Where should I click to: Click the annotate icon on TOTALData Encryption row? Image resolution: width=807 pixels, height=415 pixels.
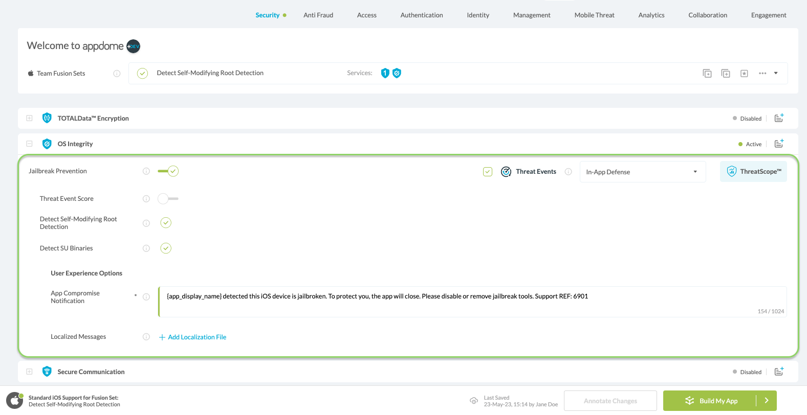coord(779,118)
